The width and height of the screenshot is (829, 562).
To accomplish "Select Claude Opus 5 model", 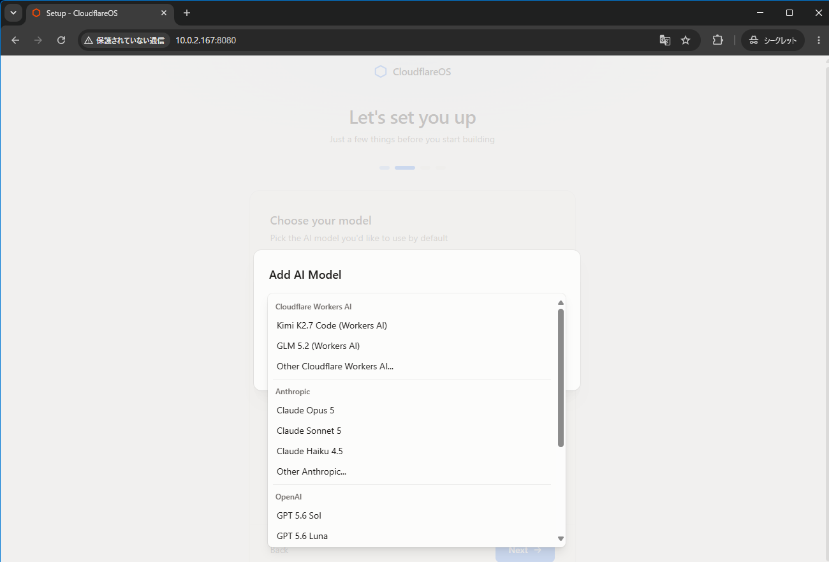I will 412,410.
